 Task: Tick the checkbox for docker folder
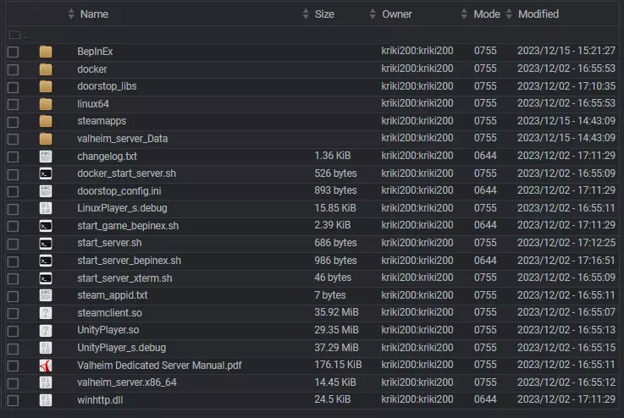point(13,69)
